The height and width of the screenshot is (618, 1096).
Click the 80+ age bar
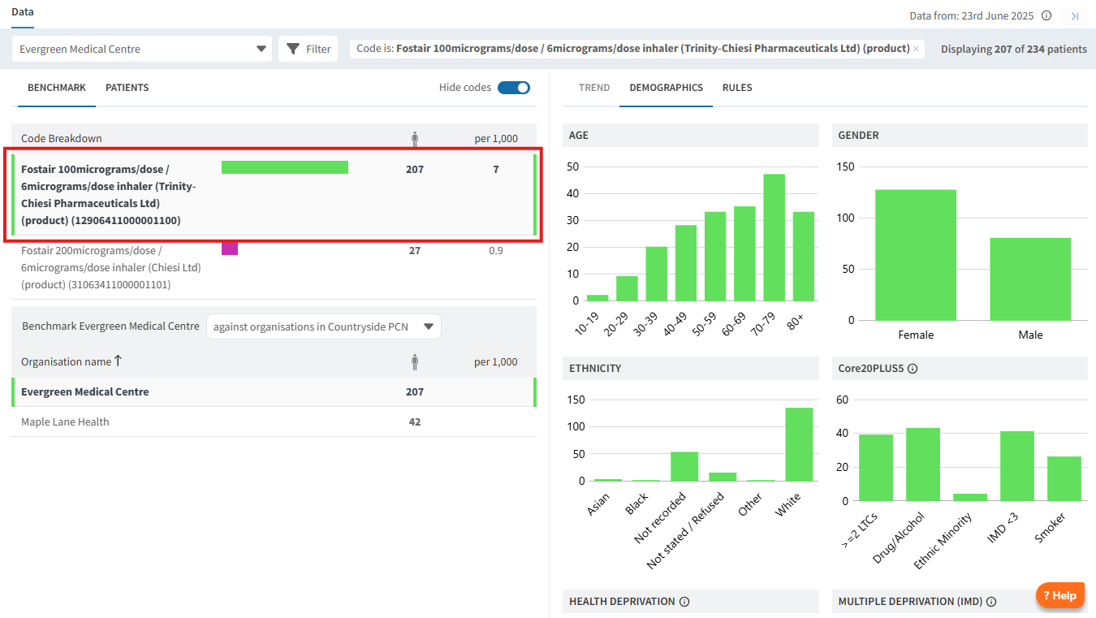[803, 256]
